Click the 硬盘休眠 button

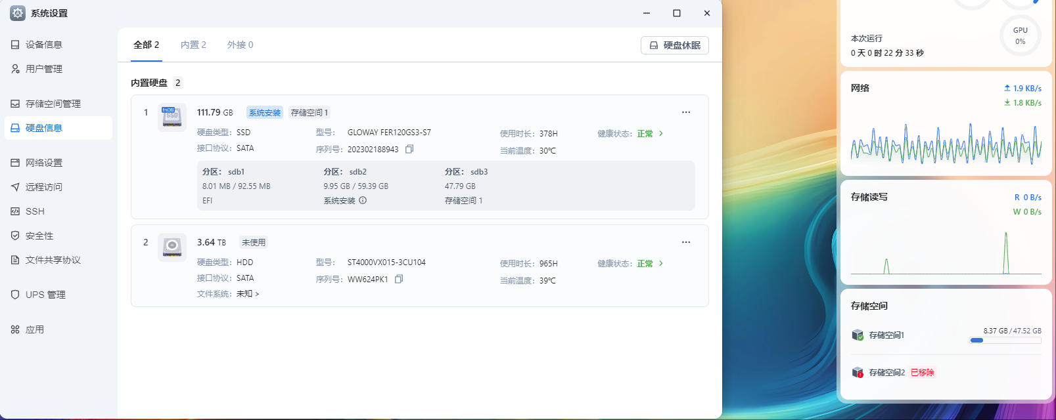(x=675, y=45)
